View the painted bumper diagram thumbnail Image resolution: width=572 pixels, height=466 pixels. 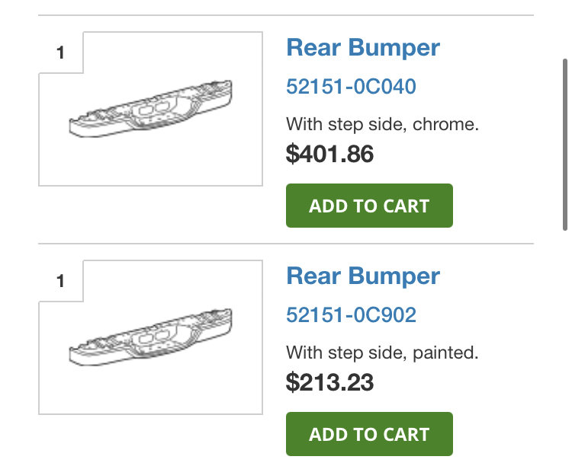(x=151, y=337)
